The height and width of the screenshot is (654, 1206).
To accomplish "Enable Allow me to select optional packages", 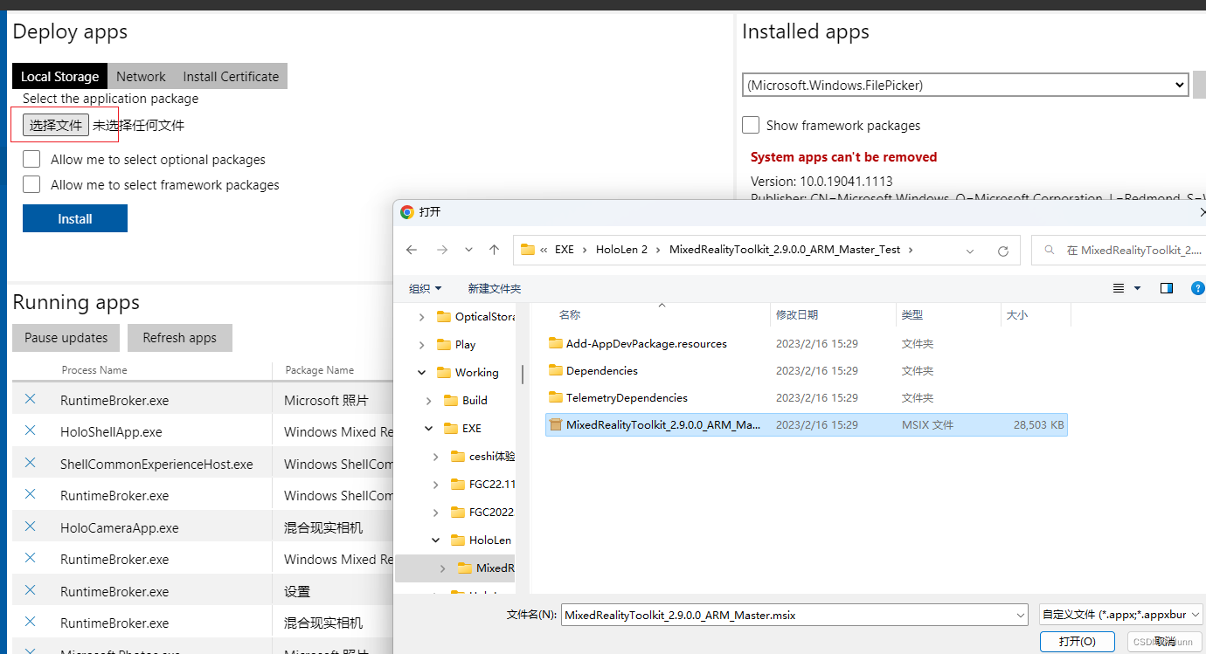I will (31, 159).
